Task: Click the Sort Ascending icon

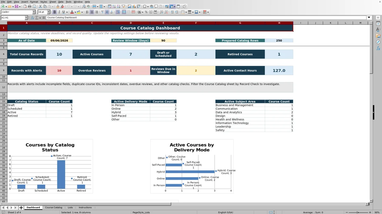Action: click(x=114, y=6)
